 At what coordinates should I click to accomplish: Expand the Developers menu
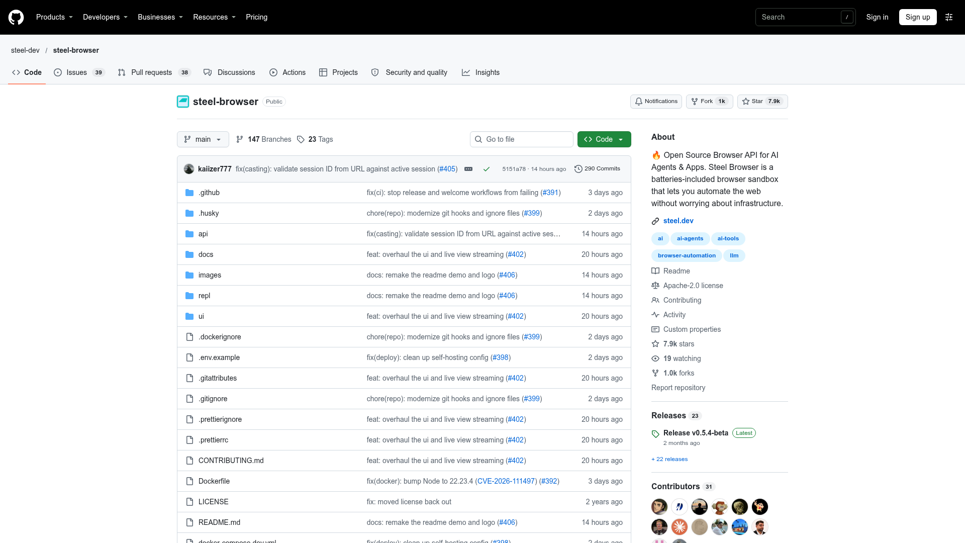[x=105, y=17]
